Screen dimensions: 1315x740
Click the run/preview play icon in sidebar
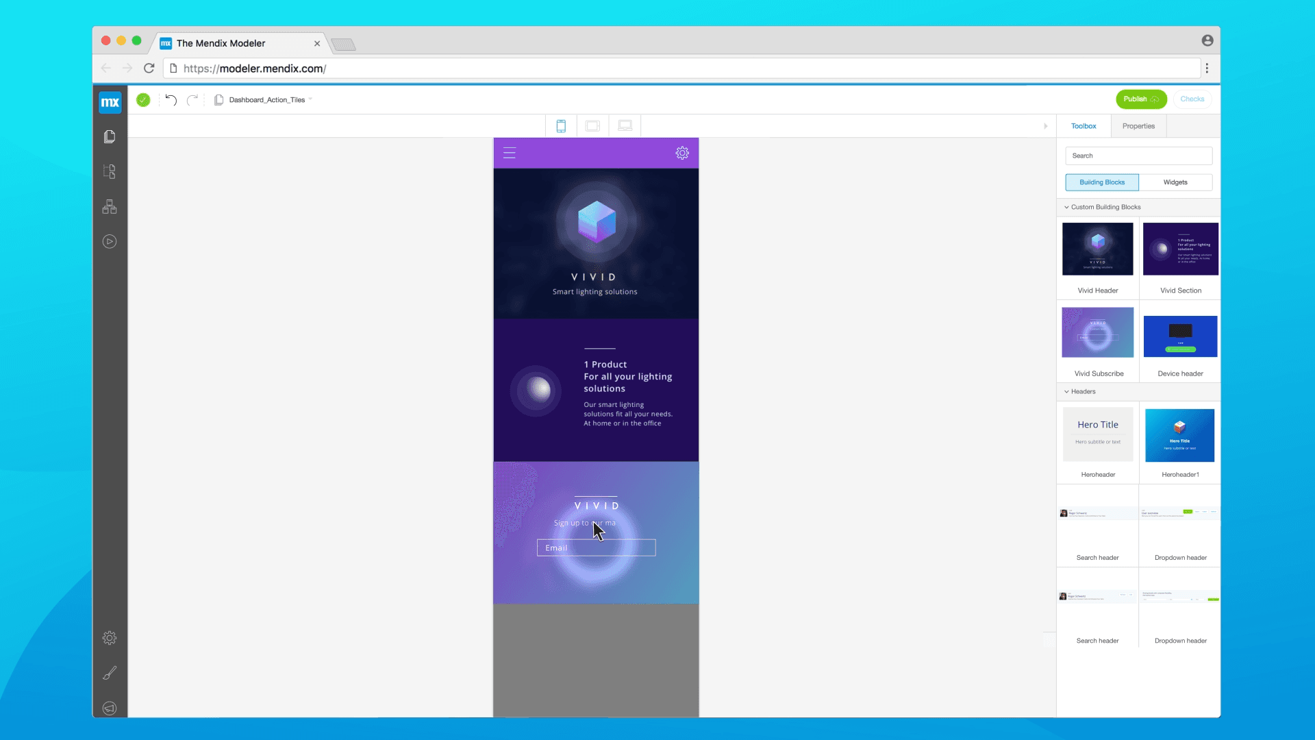click(x=110, y=242)
